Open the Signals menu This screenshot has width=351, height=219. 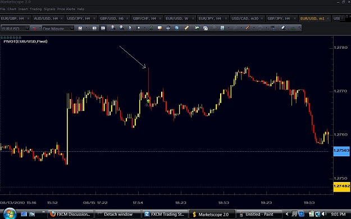point(49,9)
